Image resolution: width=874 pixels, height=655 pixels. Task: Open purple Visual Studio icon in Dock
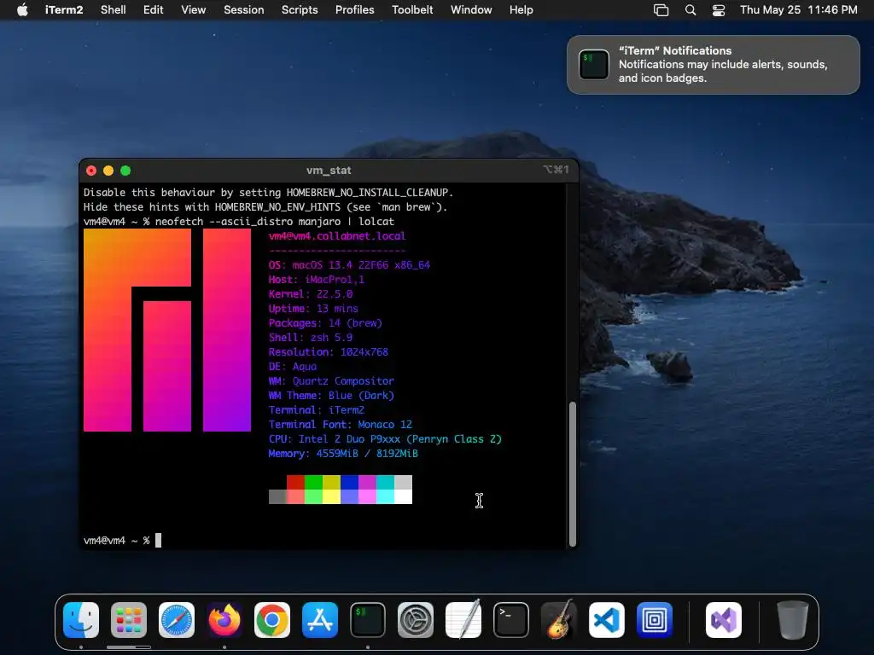click(724, 619)
